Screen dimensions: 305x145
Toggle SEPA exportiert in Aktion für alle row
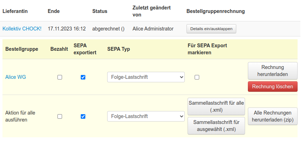coord(83,116)
